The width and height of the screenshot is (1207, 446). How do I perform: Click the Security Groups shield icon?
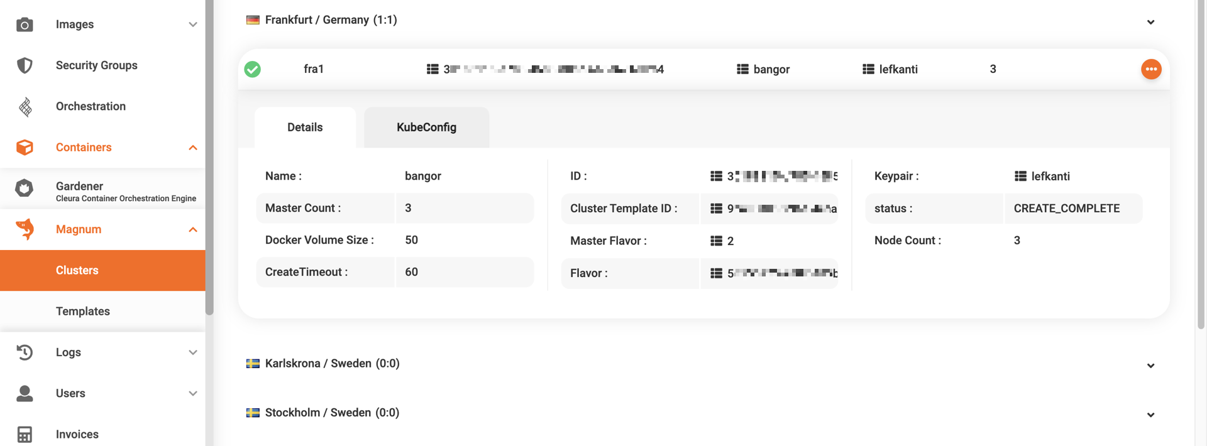[25, 65]
